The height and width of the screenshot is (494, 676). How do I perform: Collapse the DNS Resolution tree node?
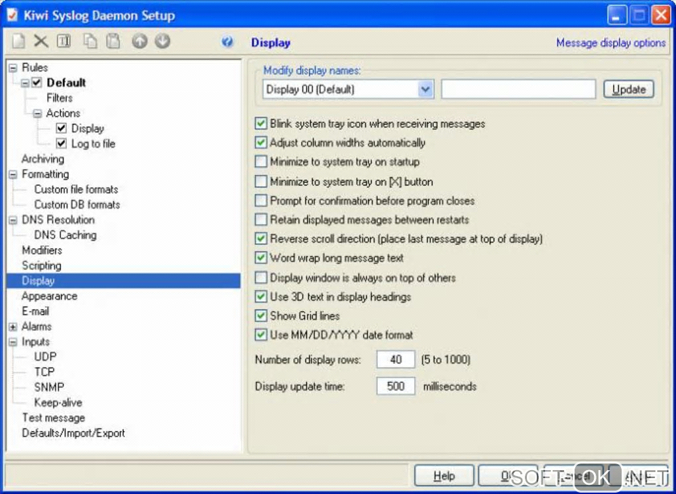tap(13, 220)
